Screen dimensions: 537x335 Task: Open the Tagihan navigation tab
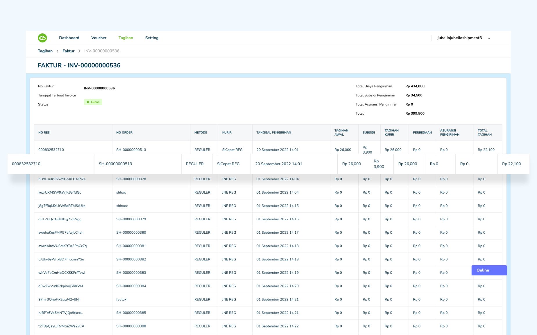coord(126,38)
